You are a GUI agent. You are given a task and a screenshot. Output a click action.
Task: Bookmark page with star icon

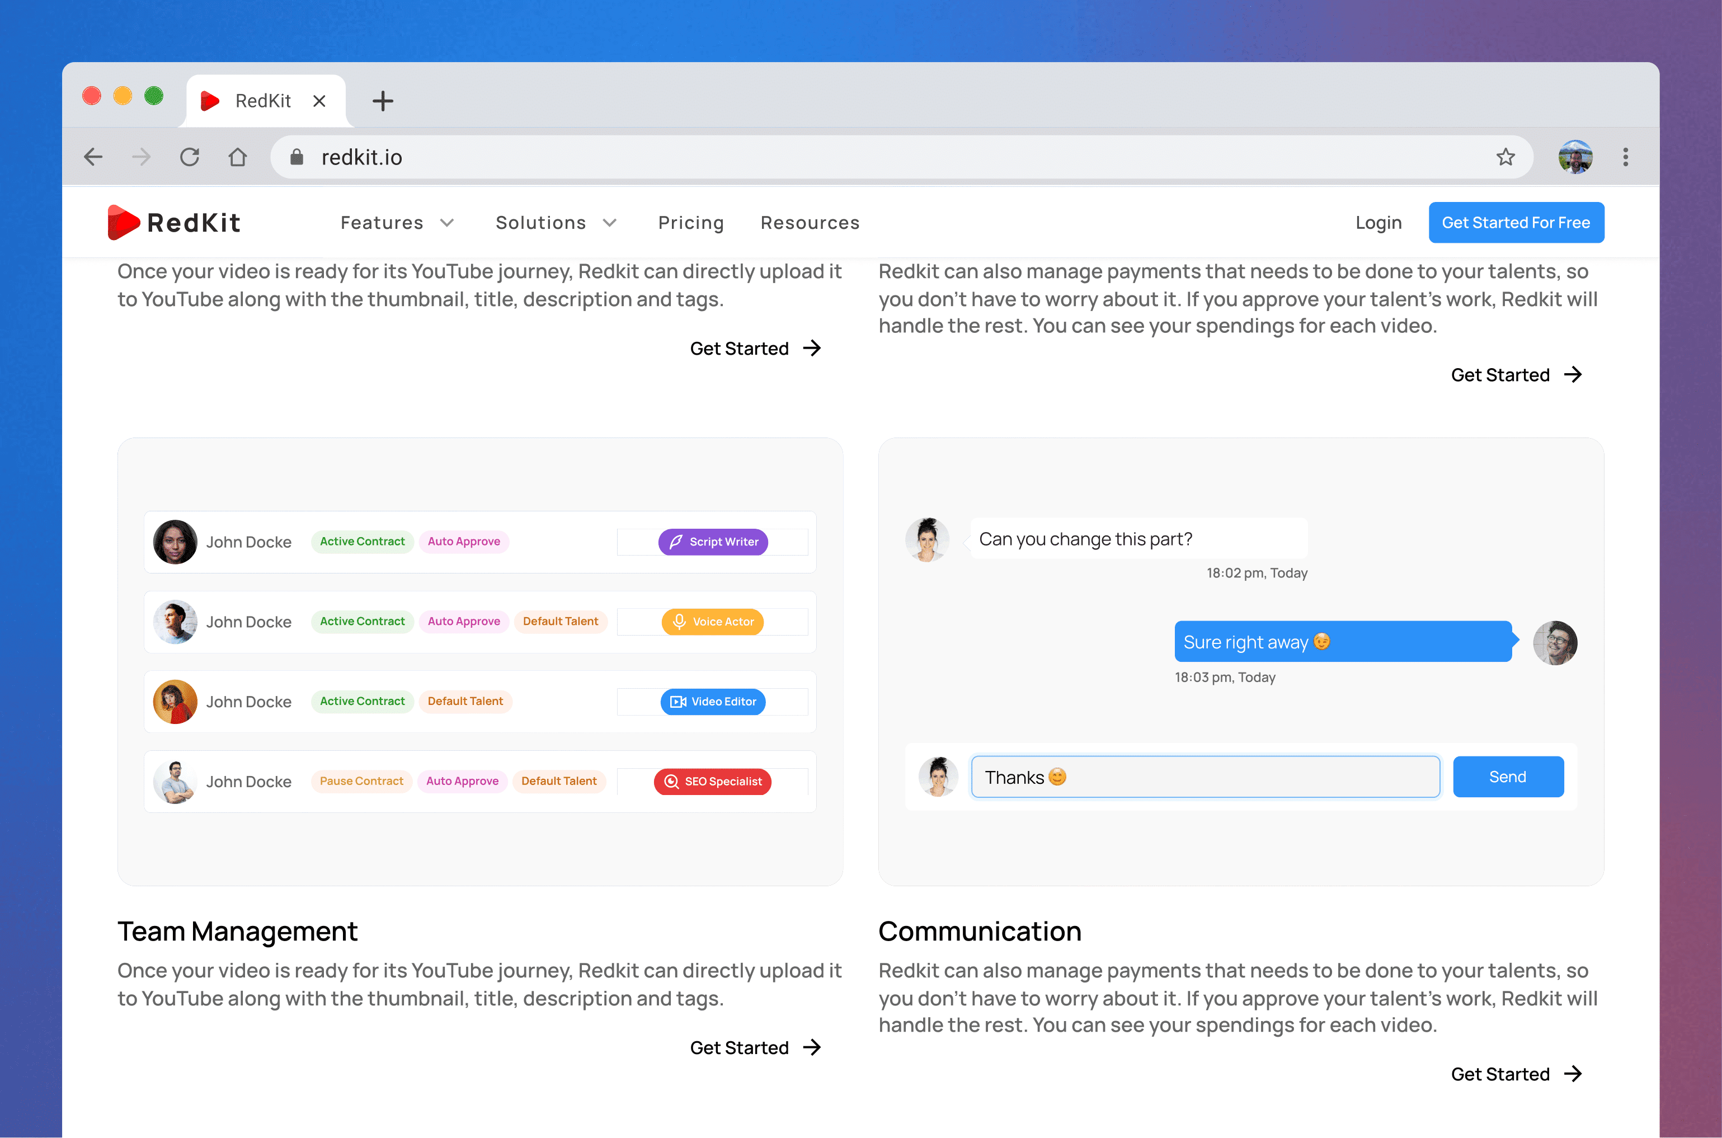[x=1505, y=157]
